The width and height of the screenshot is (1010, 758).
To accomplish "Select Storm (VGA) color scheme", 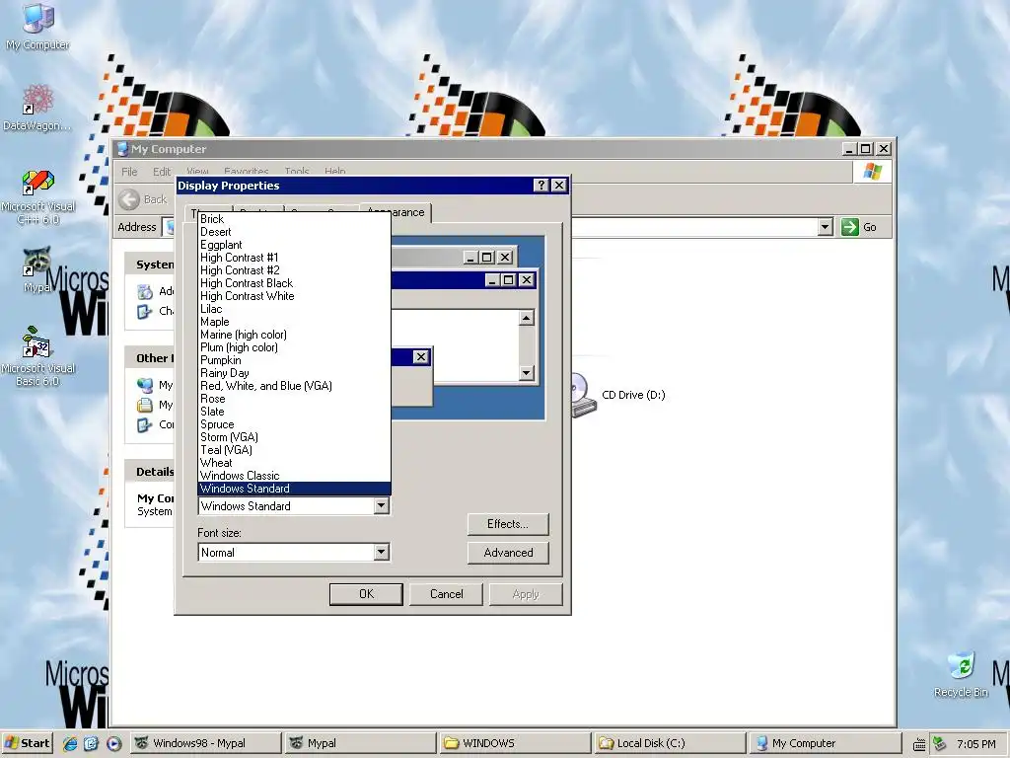I will 294,437.
